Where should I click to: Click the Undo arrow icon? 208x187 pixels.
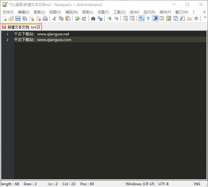(x=77, y=18)
